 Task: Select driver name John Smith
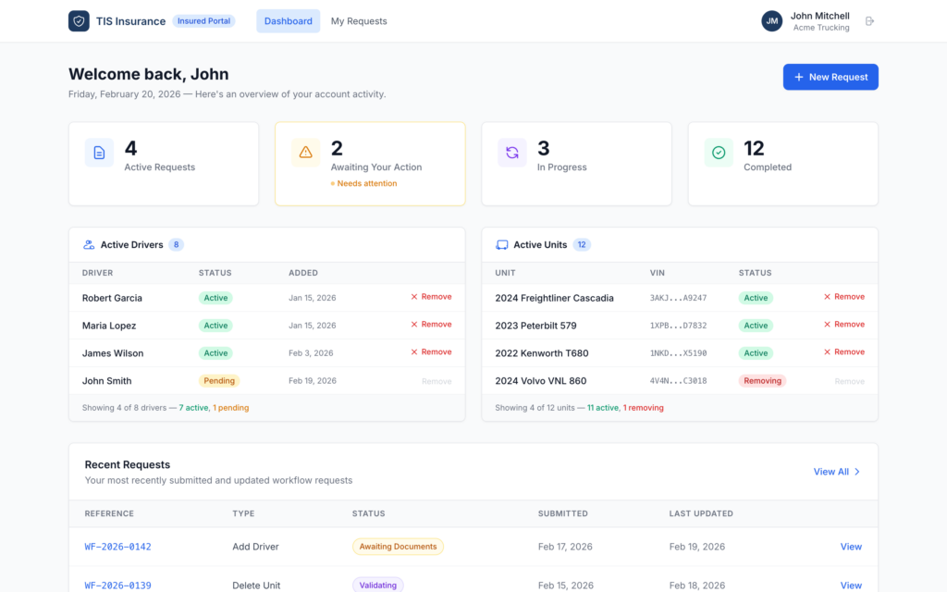107,381
